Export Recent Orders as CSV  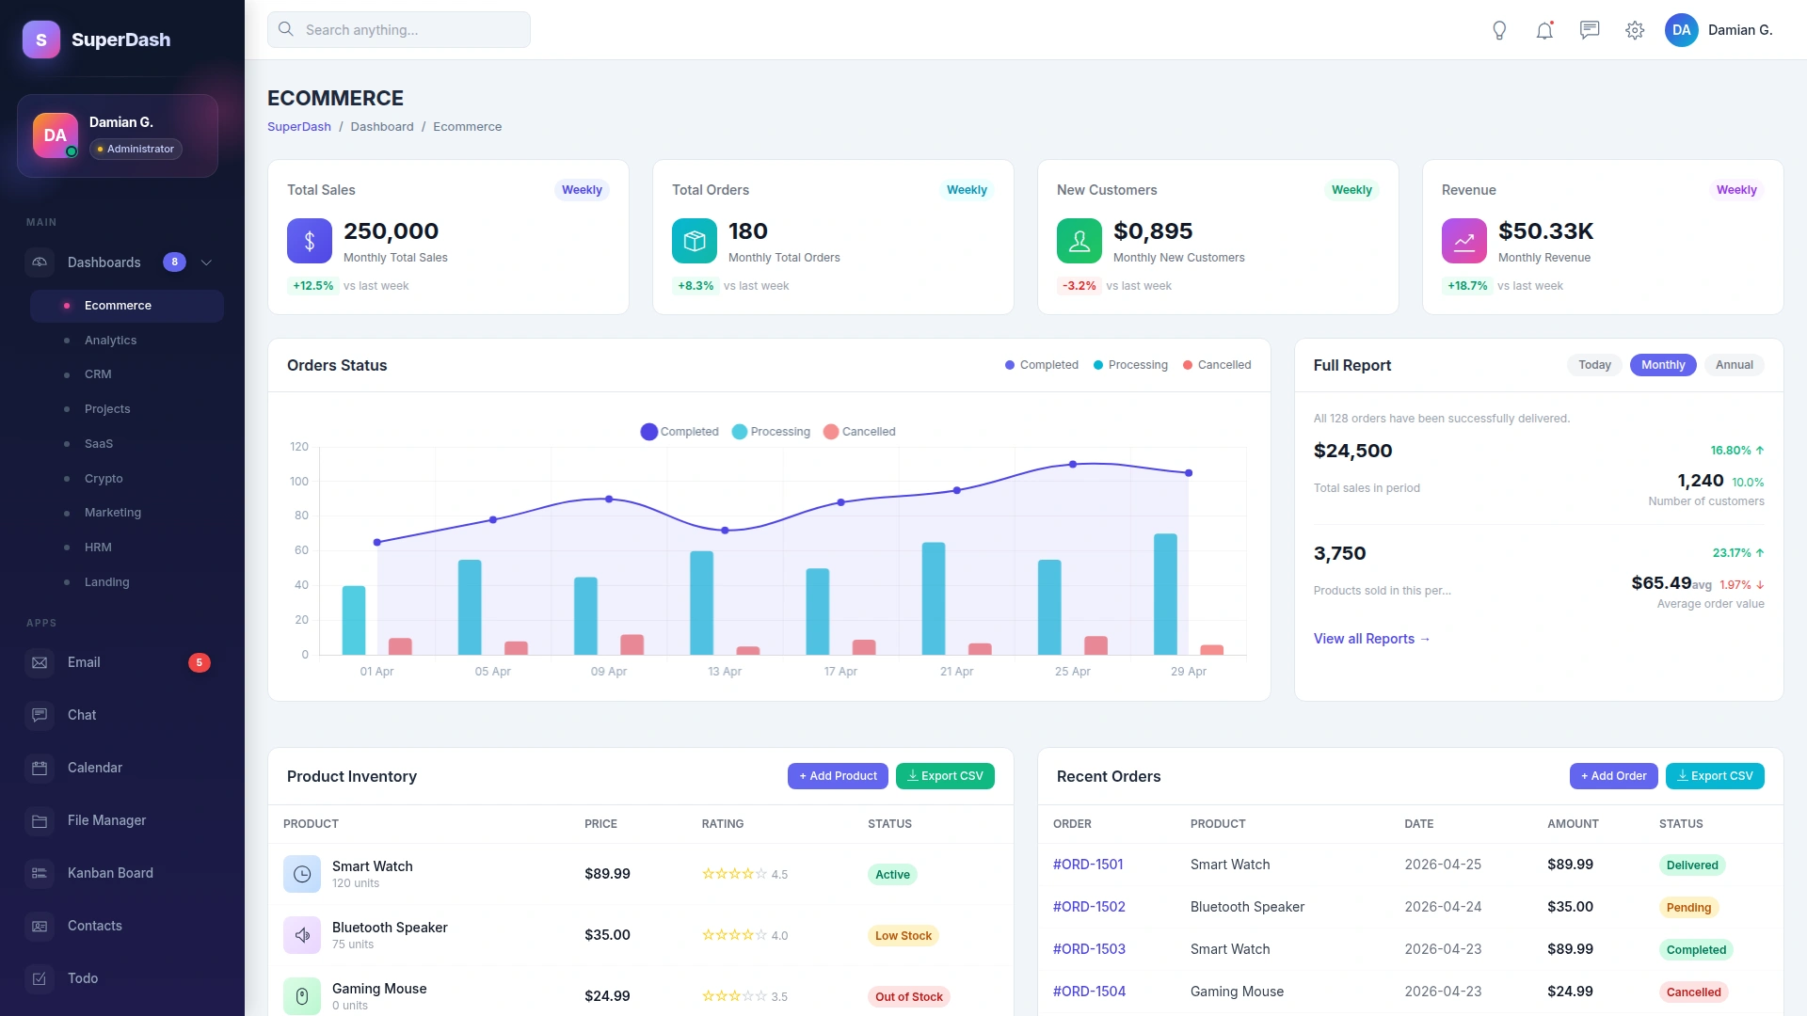click(x=1715, y=776)
